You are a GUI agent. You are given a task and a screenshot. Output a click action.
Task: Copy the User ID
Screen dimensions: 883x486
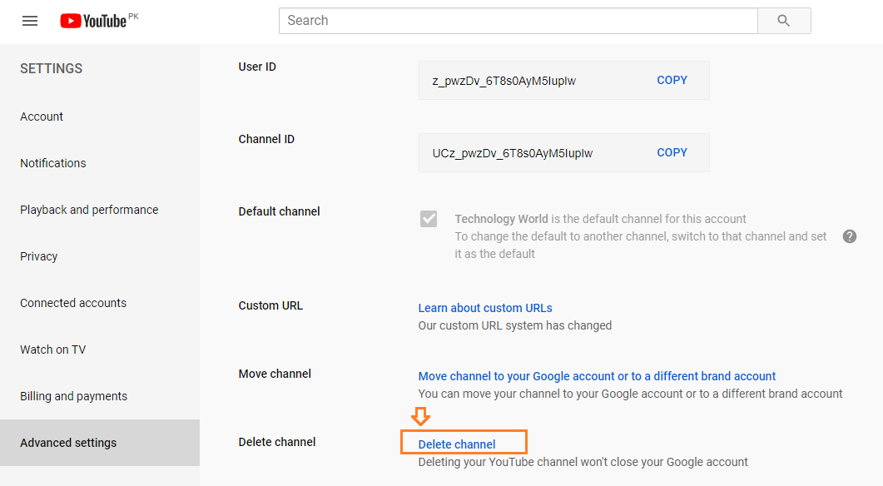click(672, 81)
